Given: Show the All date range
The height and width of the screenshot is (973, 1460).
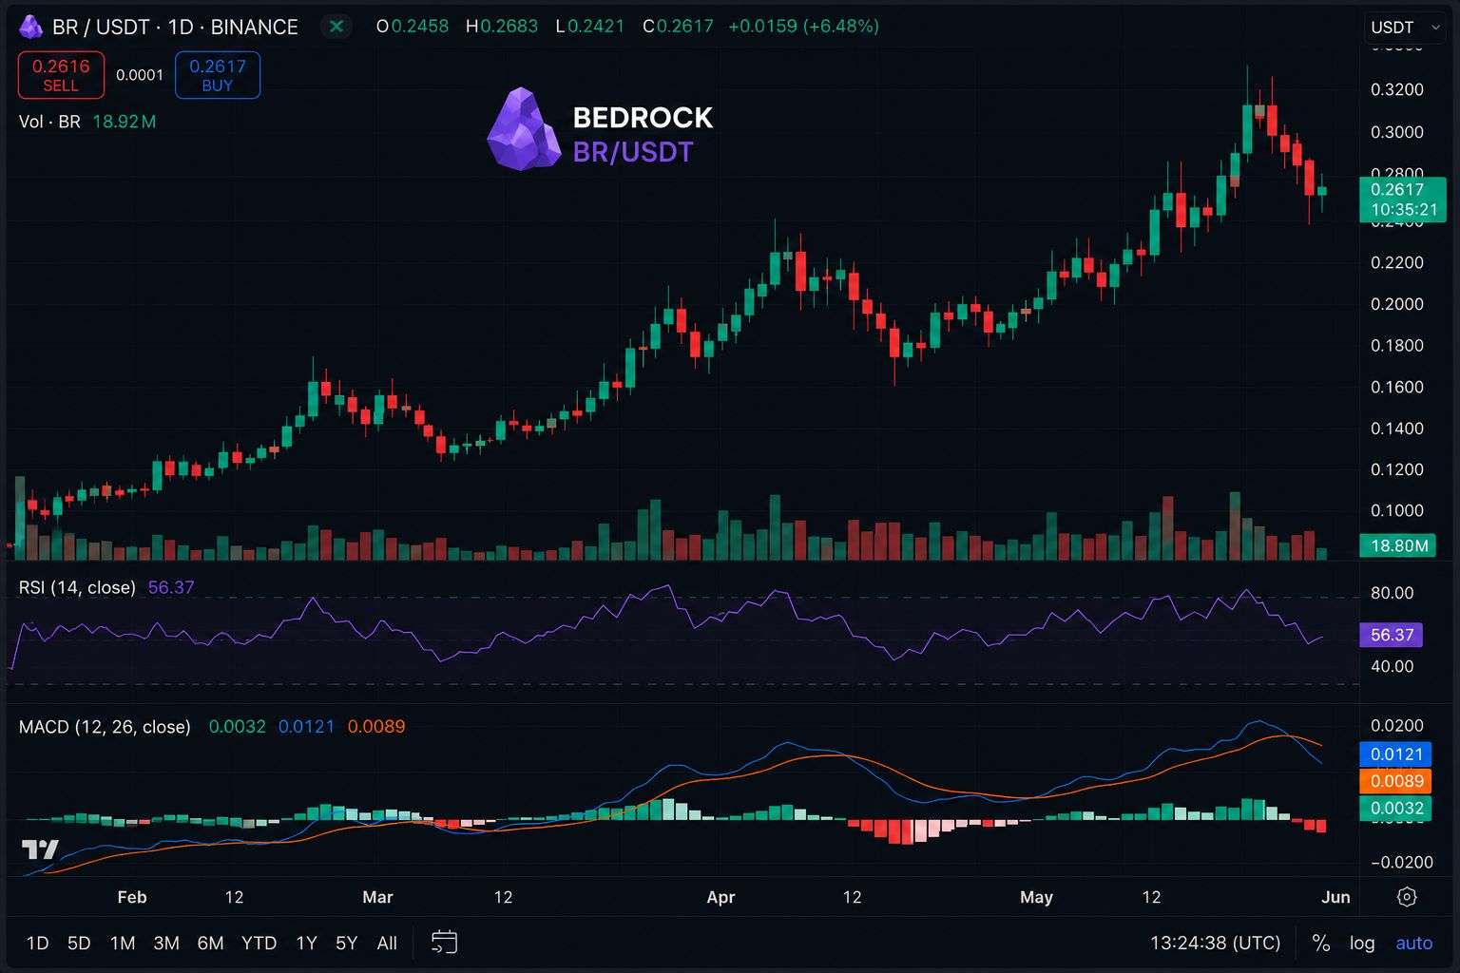Looking at the screenshot, I should tap(387, 943).
